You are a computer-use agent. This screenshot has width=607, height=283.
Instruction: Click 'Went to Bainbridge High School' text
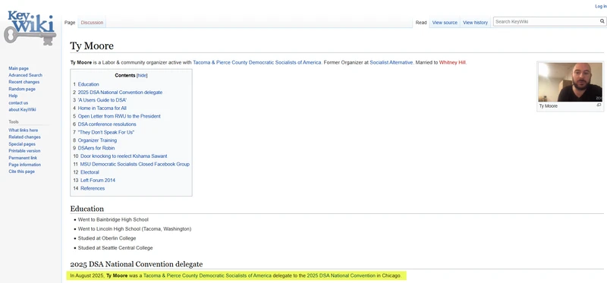pyautogui.click(x=113, y=219)
